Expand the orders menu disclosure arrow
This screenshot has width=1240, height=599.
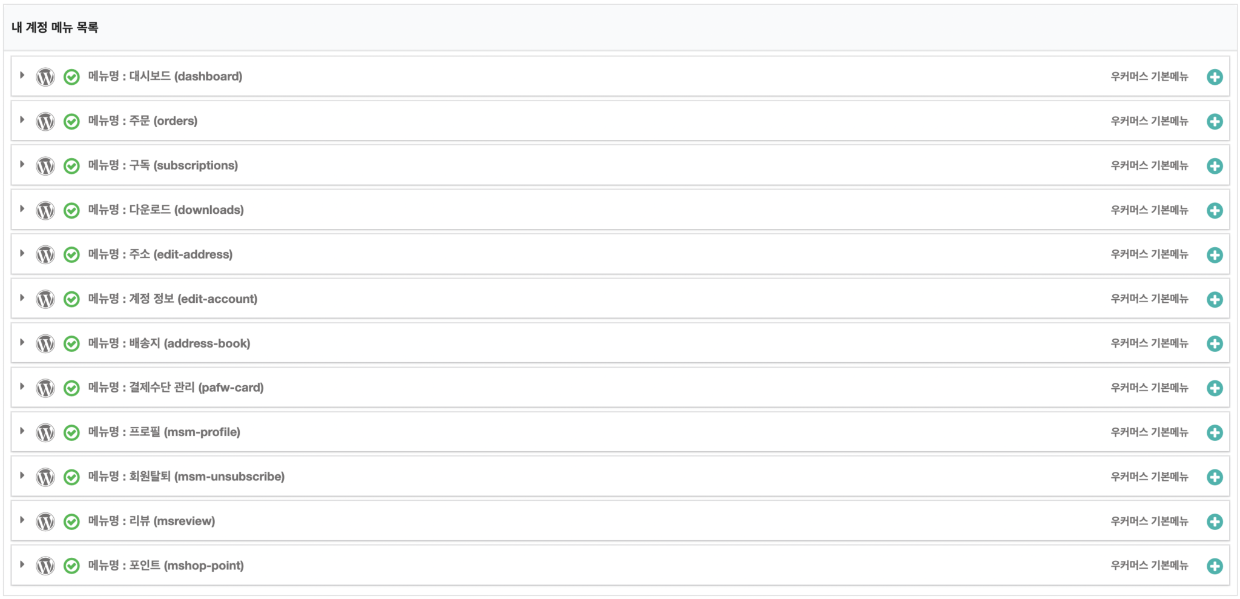click(22, 120)
